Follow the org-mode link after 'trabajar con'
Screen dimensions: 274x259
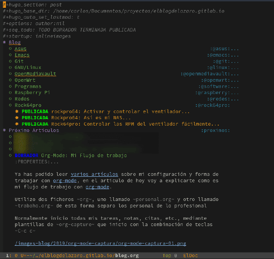(65, 181)
